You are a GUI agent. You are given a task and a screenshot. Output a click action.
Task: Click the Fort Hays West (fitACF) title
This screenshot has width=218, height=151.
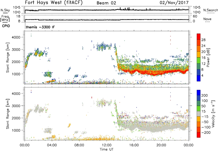[54, 2]
